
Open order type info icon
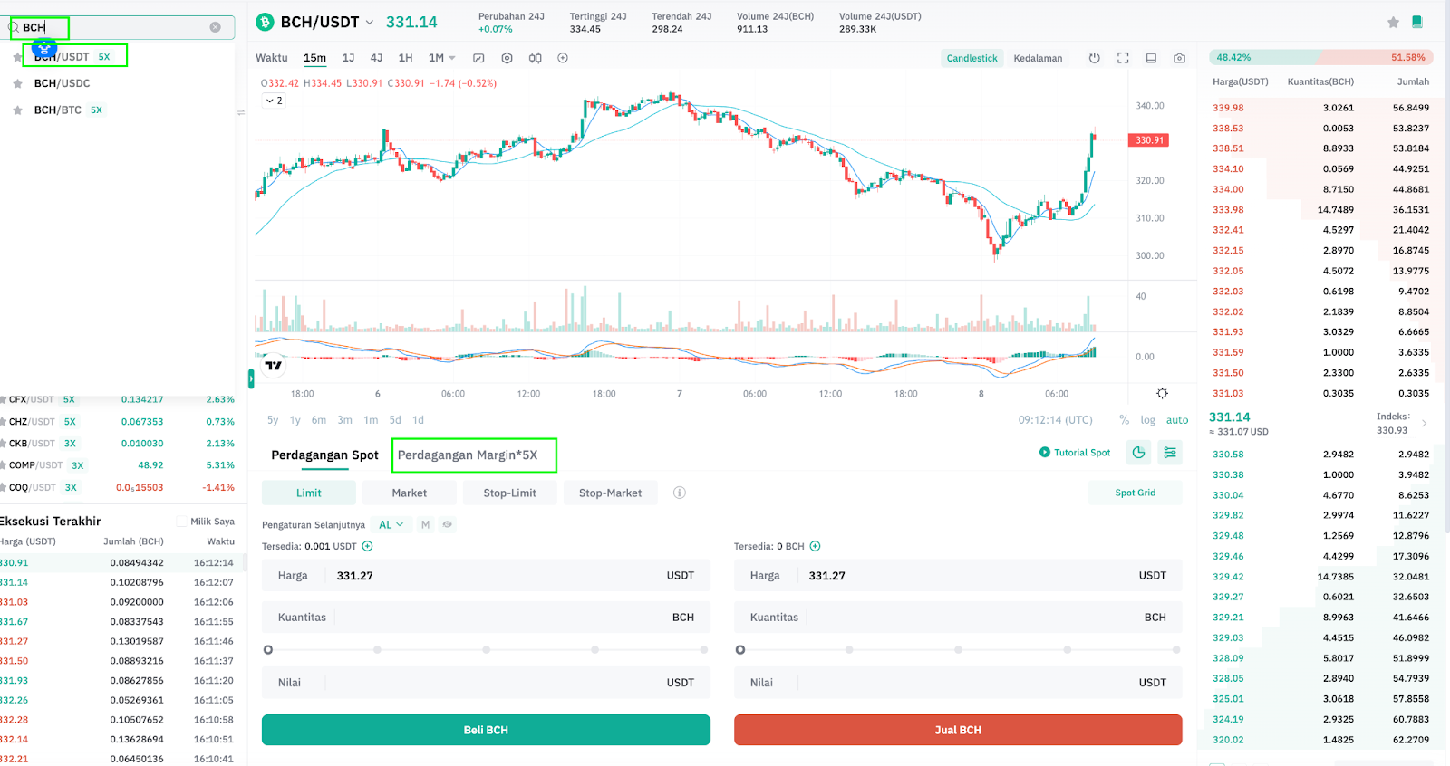tap(680, 493)
